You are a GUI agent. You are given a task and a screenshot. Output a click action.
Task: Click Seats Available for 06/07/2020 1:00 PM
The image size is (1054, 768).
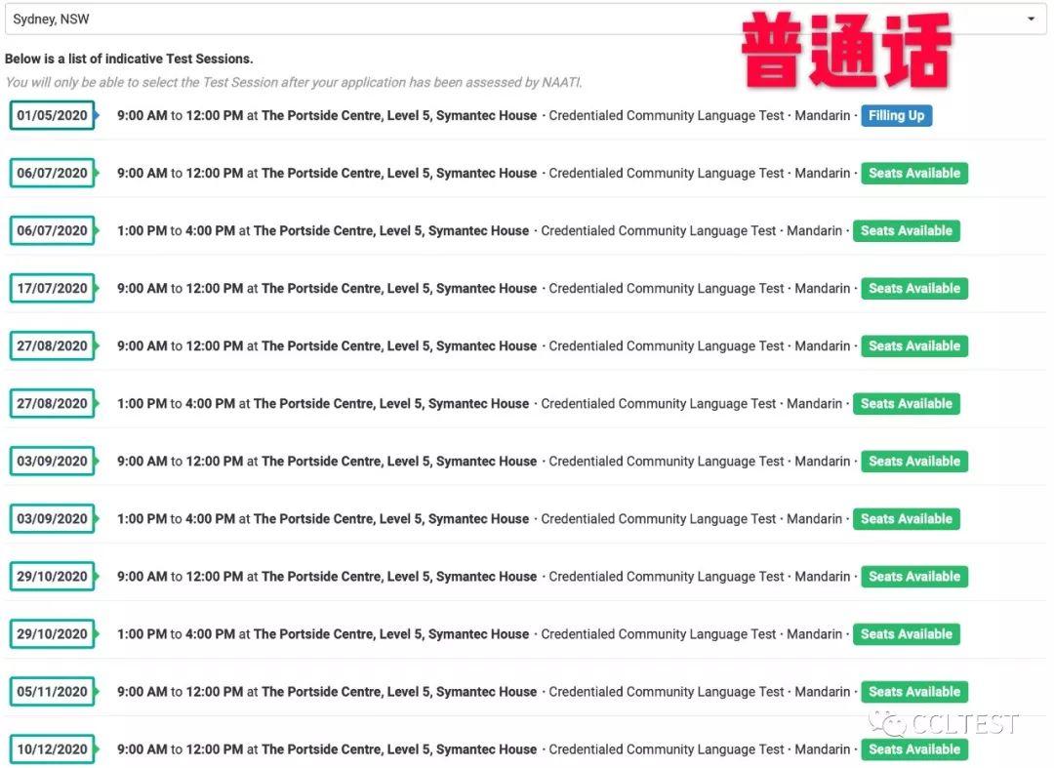(x=906, y=230)
